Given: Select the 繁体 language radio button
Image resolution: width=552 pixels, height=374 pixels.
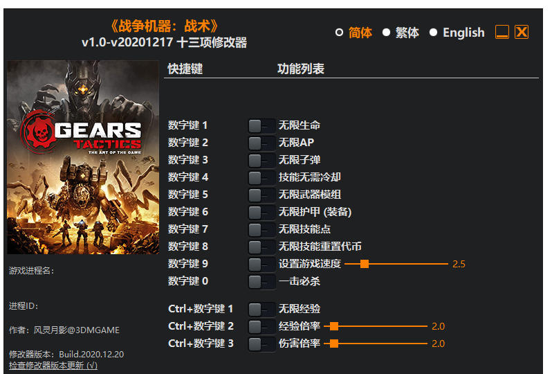Looking at the screenshot, I should click(386, 33).
